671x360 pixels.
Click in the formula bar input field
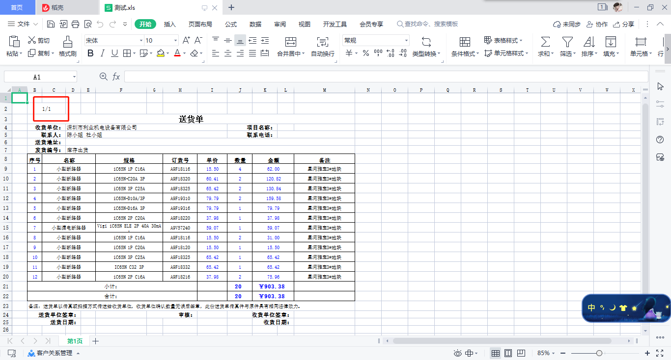(386, 77)
